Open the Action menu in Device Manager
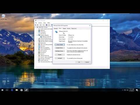This screenshot has height=105, width=140. point(40,23)
